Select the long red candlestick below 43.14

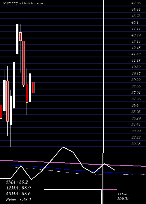click(x=24, y=63)
